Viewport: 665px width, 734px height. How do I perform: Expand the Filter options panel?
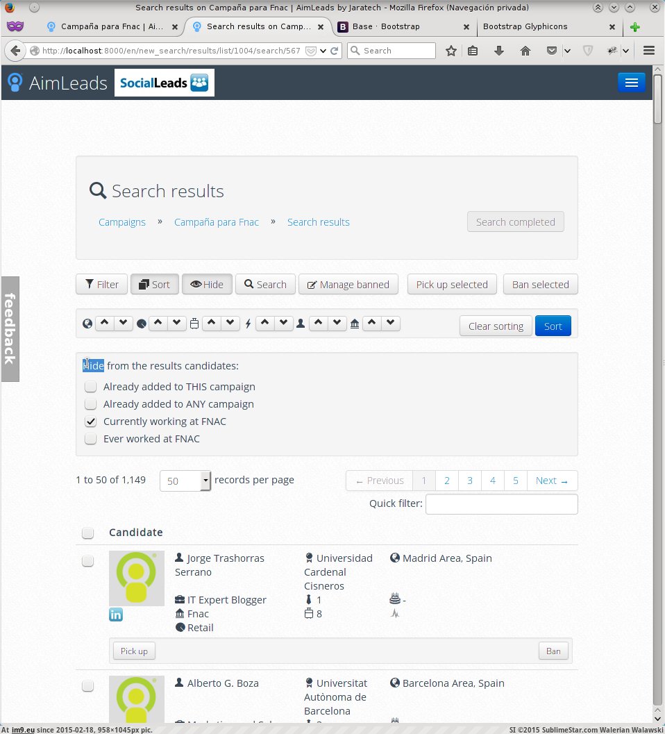102,285
